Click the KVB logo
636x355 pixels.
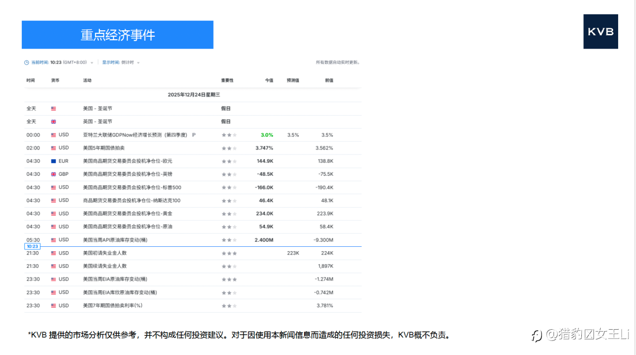(601, 31)
